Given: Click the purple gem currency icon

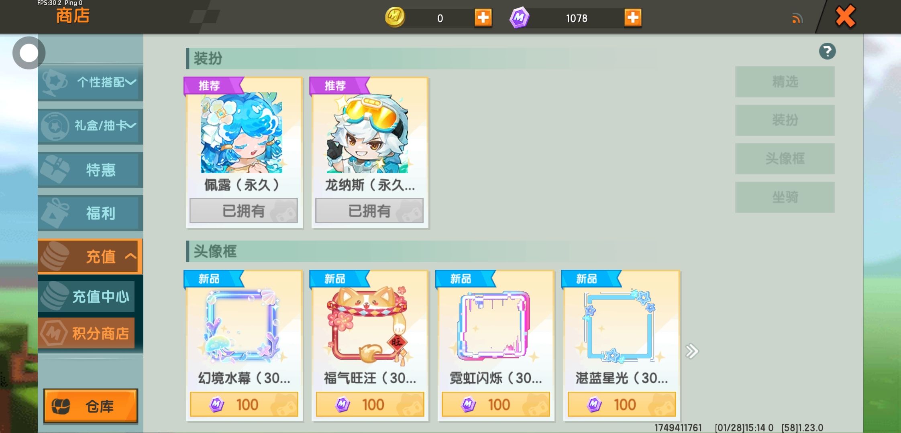Looking at the screenshot, I should click(520, 18).
